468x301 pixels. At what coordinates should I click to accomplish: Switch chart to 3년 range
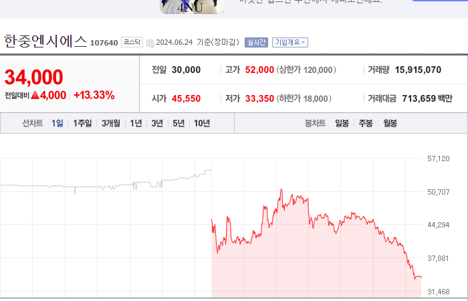pyautogui.click(x=157, y=123)
